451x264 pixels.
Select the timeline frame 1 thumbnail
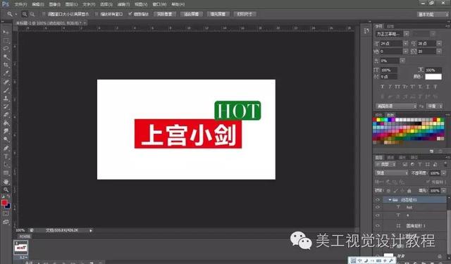click(x=21, y=247)
